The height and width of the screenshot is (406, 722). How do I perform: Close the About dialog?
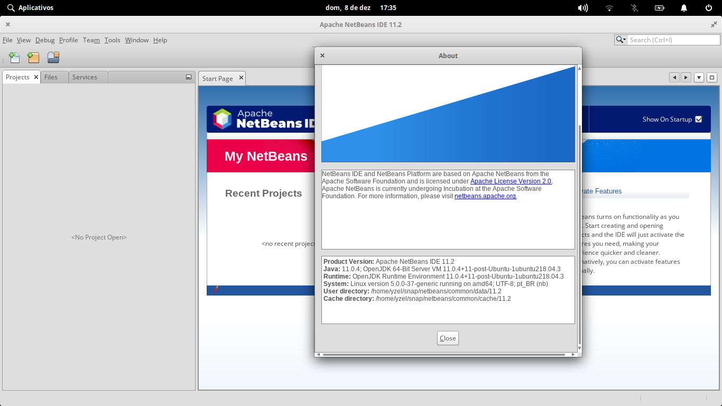(447, 338)
